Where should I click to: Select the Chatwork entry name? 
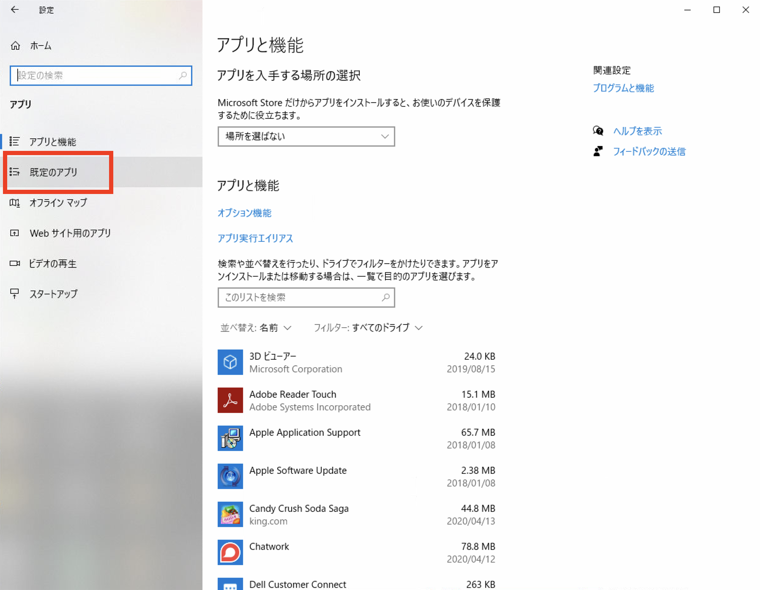tap(269, 546)
